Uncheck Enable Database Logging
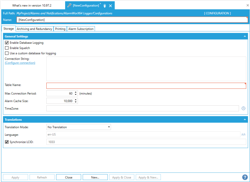Screen dimensions: 250x182 click(x=7, y=43)
